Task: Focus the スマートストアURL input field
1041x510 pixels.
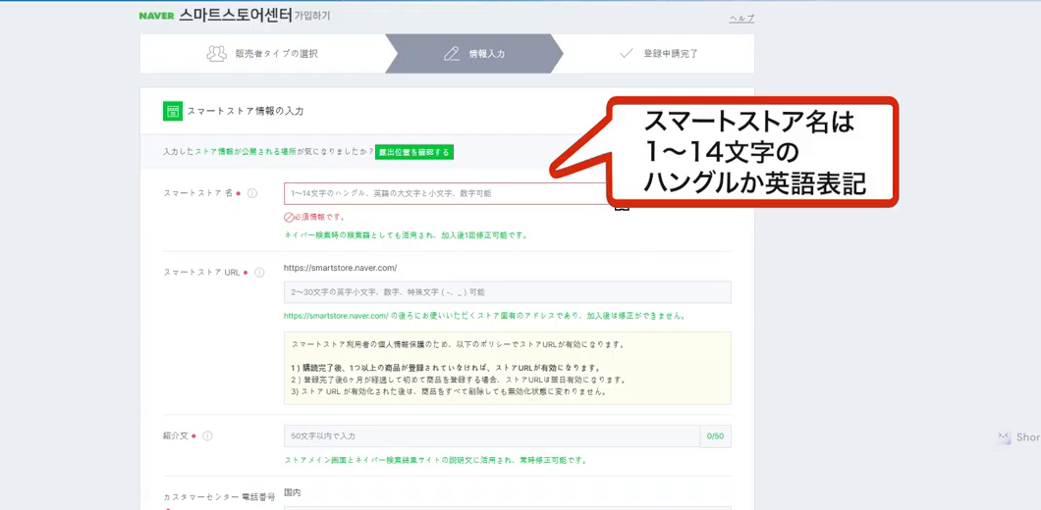Action: point(507,292)
